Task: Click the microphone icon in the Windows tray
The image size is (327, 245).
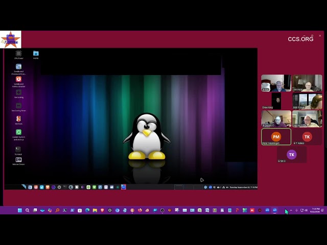Action: coord(296,210)
